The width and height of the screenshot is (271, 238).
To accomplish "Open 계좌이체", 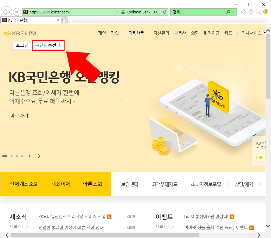I will 61,184.
